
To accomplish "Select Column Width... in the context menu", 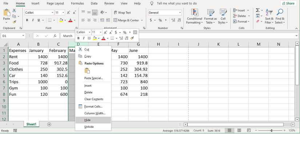I will (93, 113).
